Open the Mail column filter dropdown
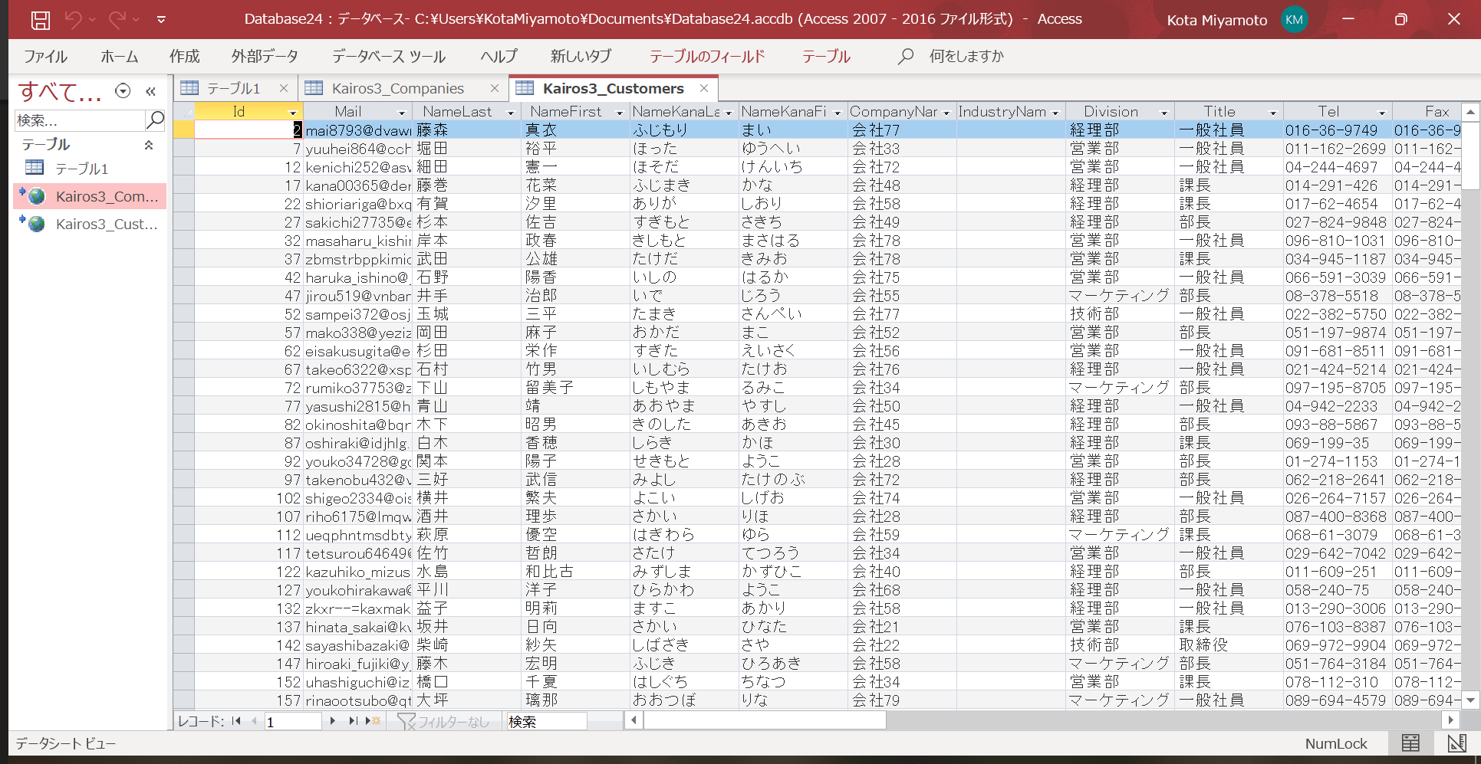Viewport: 1481px width, 764px height. click(402, 113)
